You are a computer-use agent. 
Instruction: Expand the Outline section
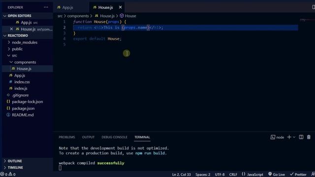point(15,161)
